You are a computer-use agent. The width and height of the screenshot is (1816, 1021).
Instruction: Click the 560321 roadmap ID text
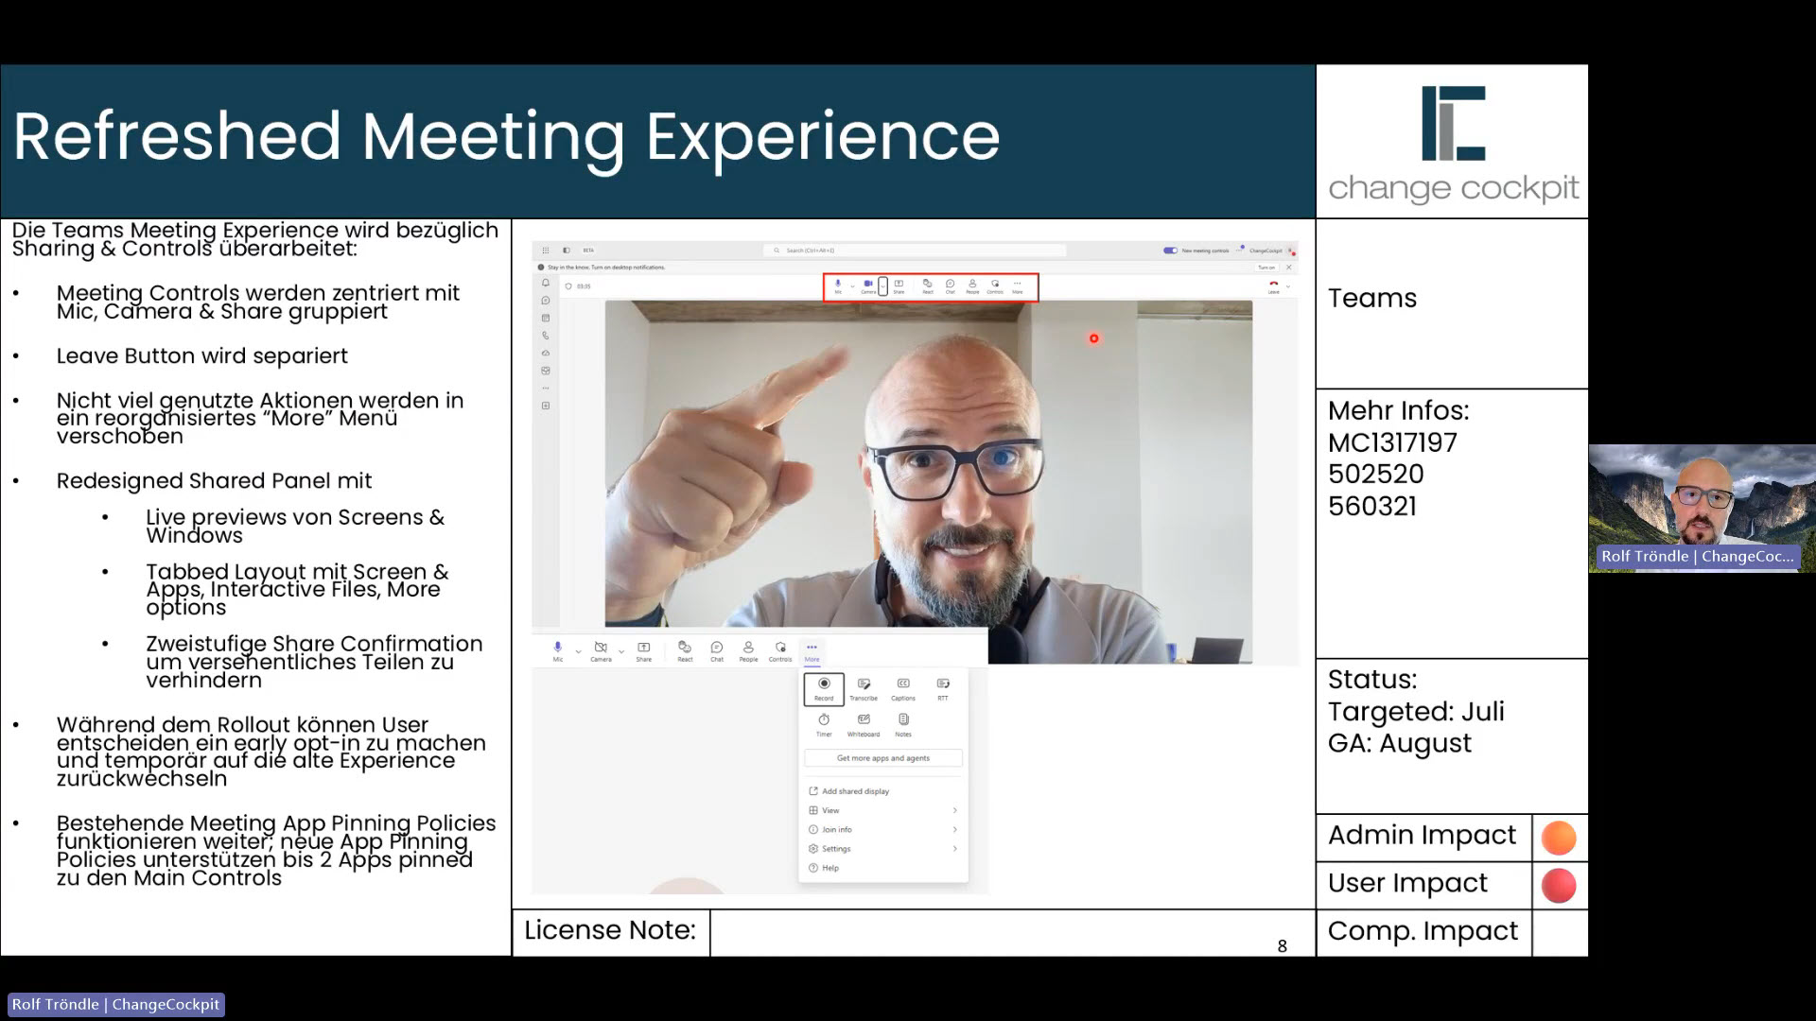click(x=1372, y=507)
